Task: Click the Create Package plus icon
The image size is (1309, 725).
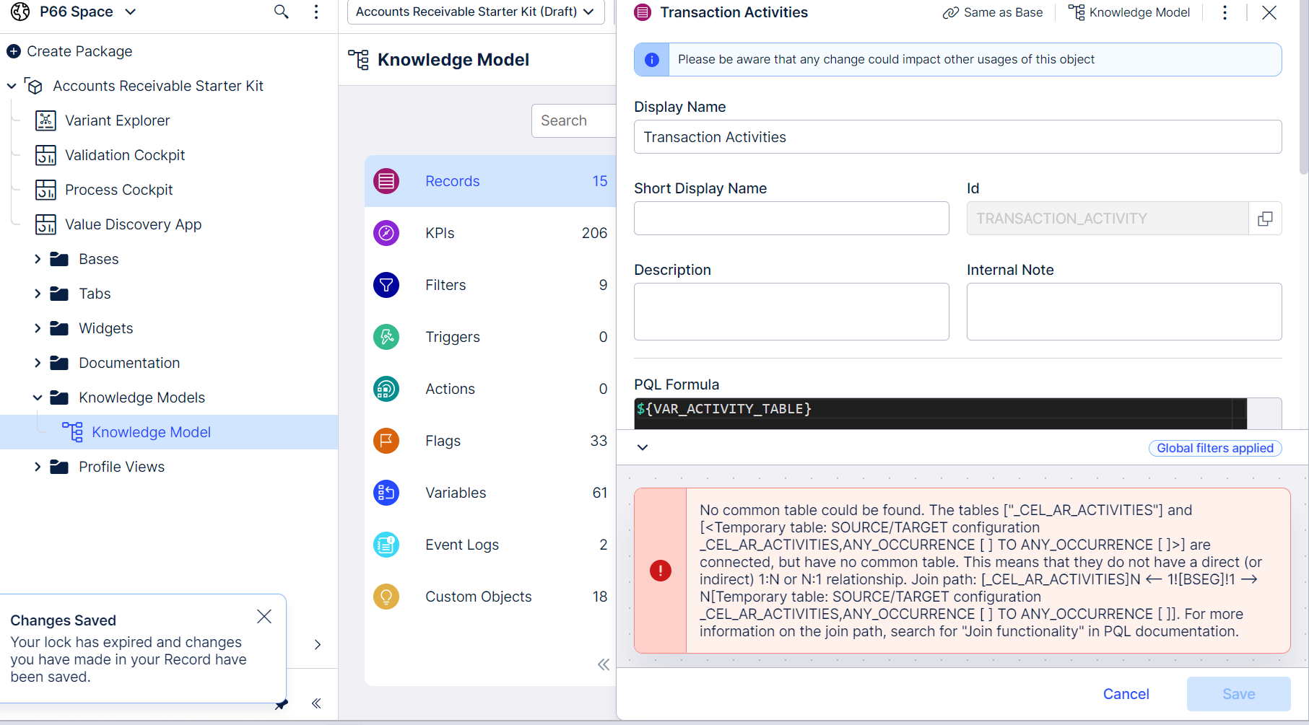Action: (14, 51)
